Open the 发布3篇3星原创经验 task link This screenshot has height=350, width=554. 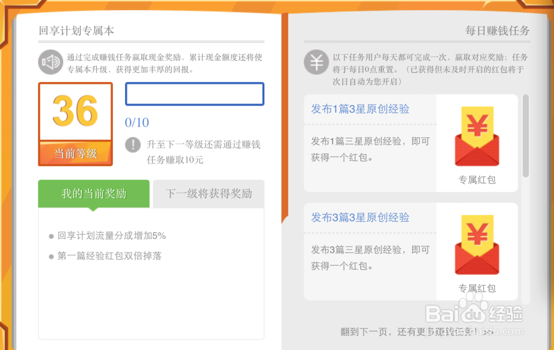coord(360,218)
